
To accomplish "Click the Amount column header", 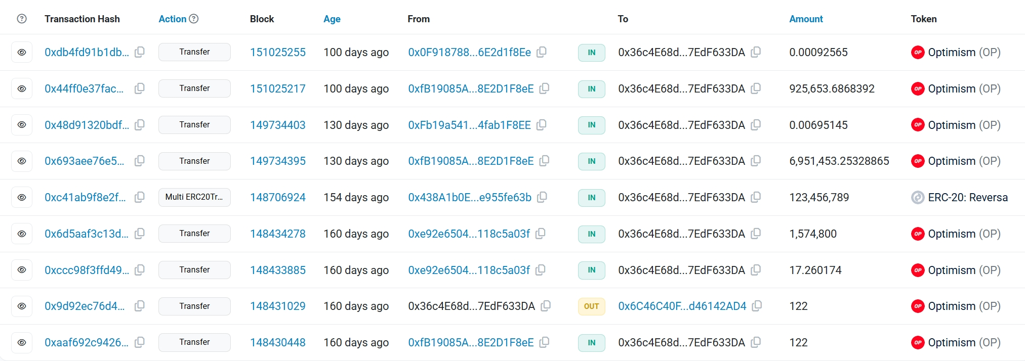I will click(x=806, y=19).
